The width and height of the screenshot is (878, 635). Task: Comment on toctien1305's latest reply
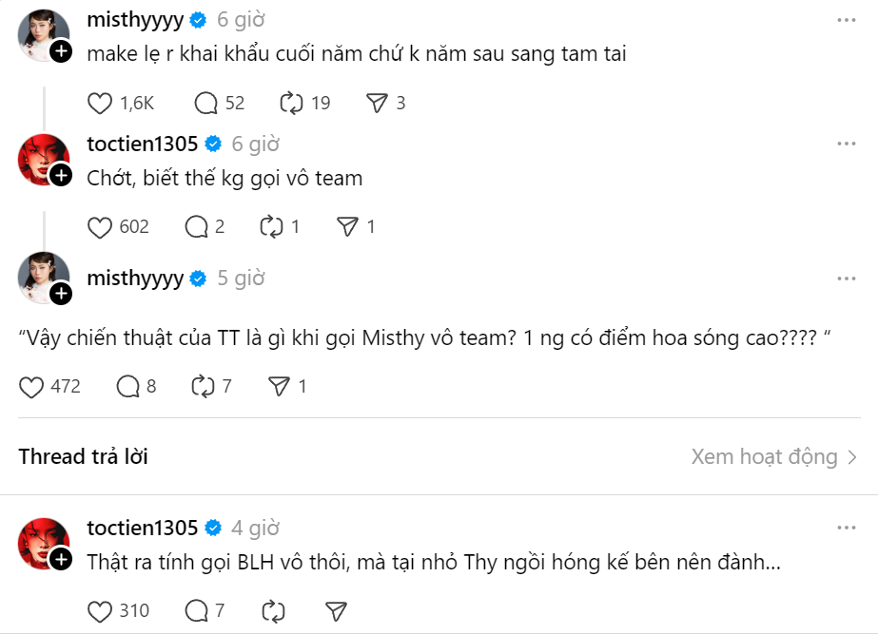pyautogui.click(x=198, y=610)
